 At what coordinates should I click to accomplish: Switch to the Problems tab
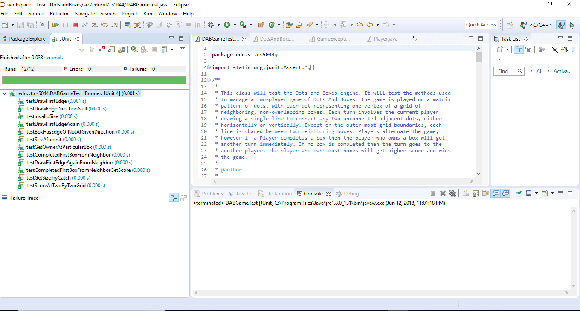208,194
